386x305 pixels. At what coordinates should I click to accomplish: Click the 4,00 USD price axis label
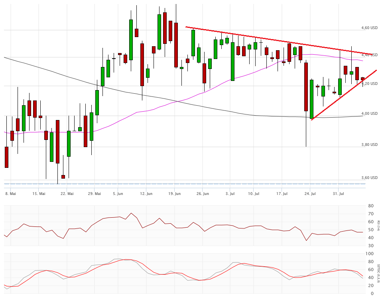click(x=369, y=114)
